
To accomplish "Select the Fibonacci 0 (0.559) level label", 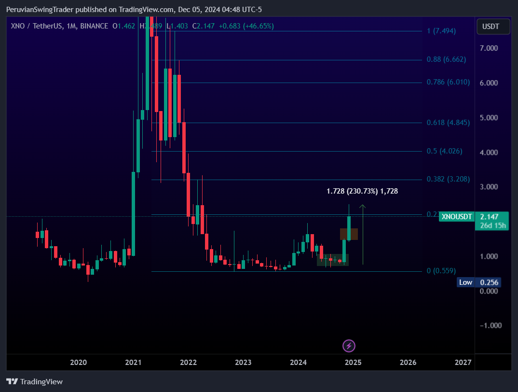I will point(441,271).
